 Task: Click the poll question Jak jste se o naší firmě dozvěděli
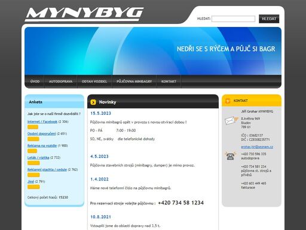click(x=54, y=114)
